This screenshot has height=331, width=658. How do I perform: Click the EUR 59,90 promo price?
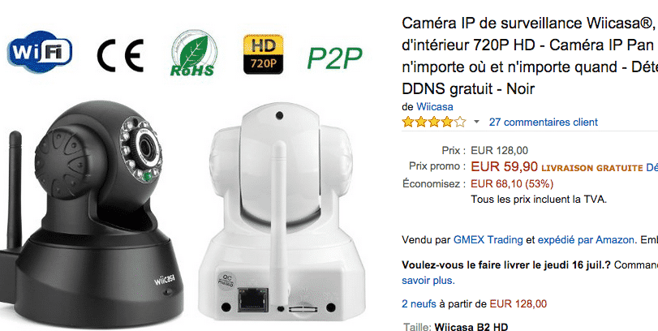(x=504, y=166)
